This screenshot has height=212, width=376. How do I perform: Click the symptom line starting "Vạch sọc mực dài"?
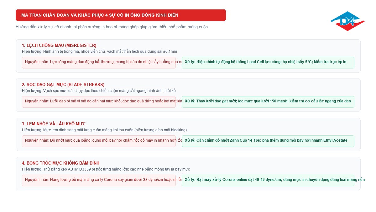pyautogui.click(x=99, y=90)
